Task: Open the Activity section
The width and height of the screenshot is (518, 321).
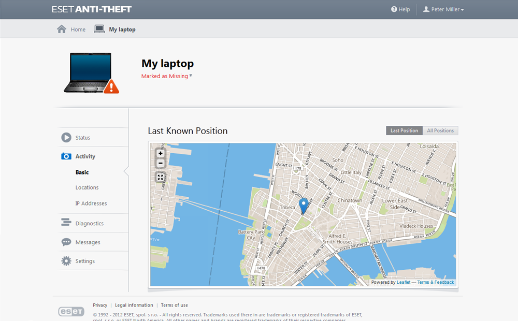Action: [x=85, y=156]
